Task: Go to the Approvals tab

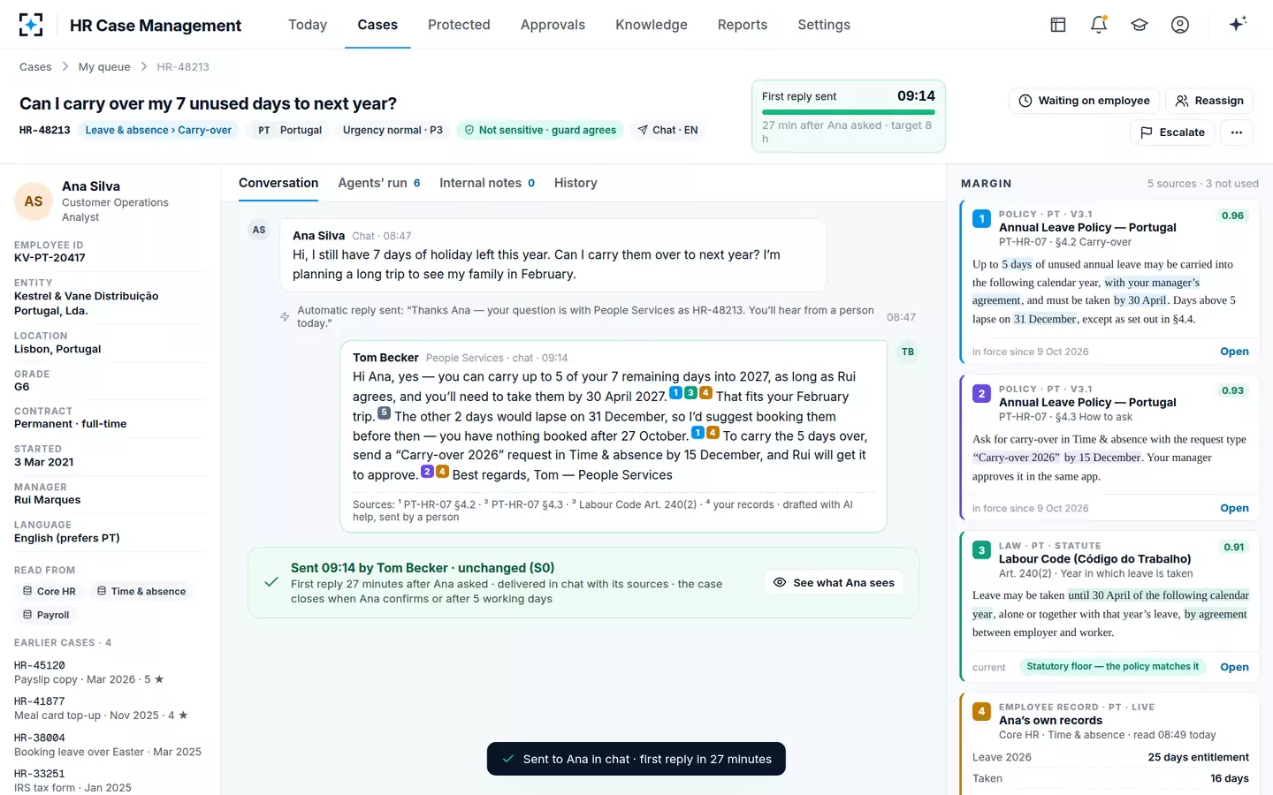Action: tap(553, 25)
